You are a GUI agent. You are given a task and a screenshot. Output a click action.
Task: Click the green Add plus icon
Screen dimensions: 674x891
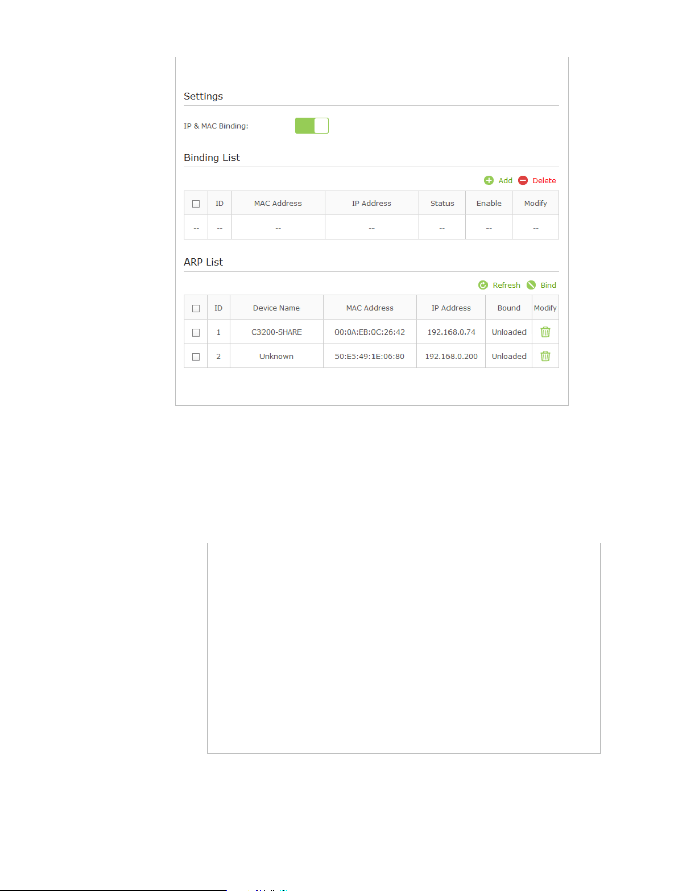489,181
